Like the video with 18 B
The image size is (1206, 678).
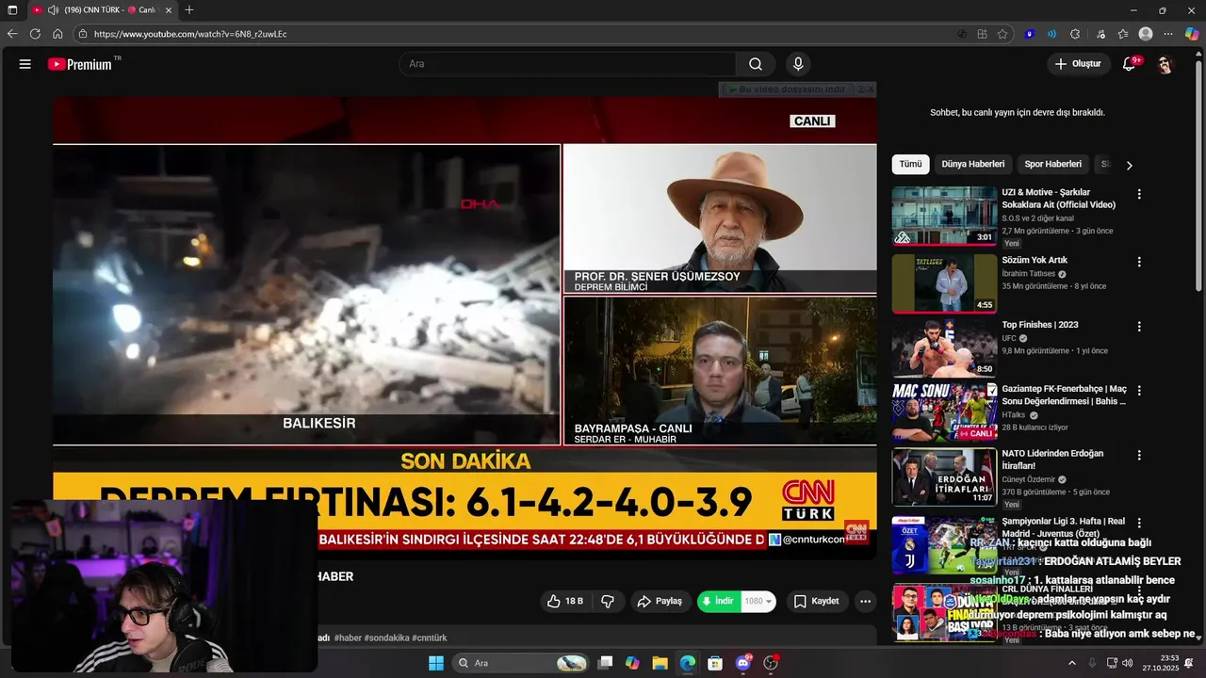click(x=564, y=601)
